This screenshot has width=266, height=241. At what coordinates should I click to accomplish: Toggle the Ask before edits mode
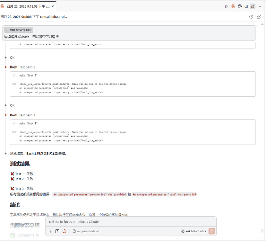click(x=193, y=231)
